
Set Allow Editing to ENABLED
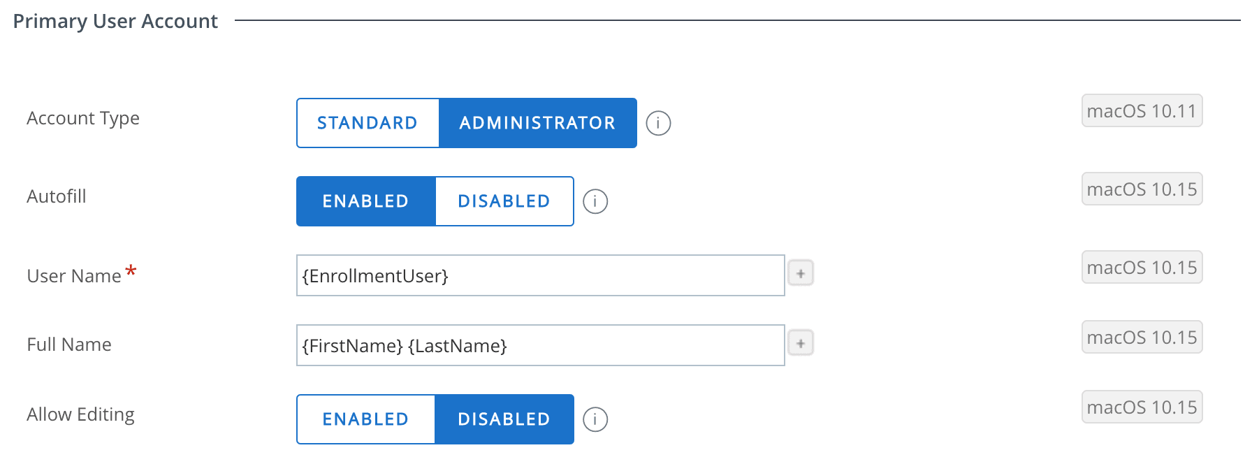click(x=365, y=419)
